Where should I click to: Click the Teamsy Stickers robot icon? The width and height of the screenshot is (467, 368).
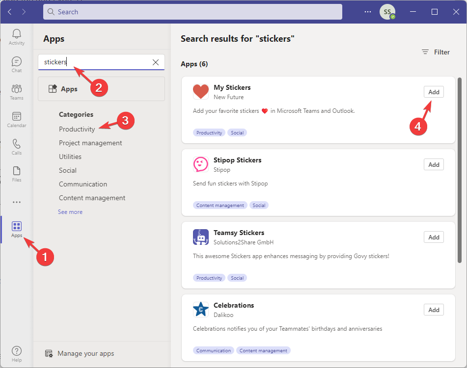pos(201,237)
